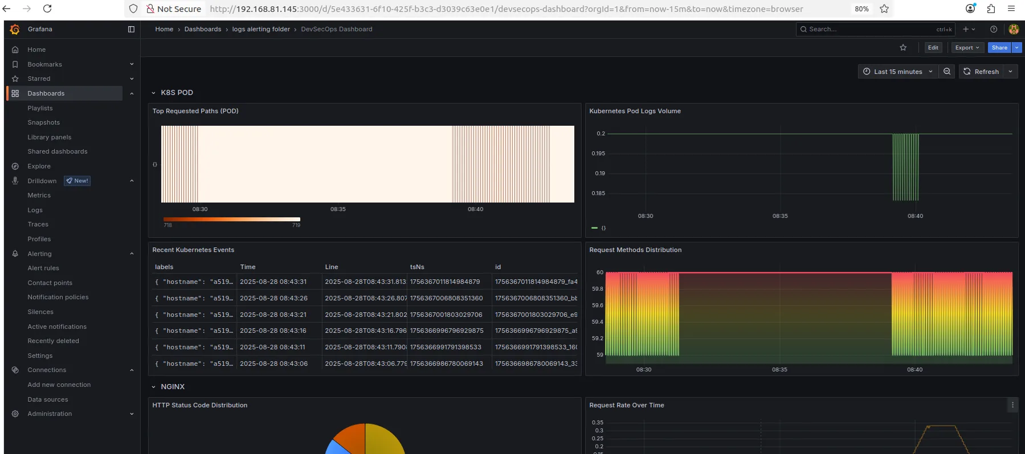Click the heatmap color scale legend bar
This screenshot has width=1025, height=454.
click(232, 219)
